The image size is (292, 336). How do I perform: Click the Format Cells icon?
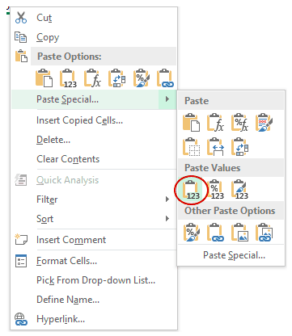tap(21, 261)
